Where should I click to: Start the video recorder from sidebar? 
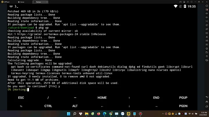[207, 41]
